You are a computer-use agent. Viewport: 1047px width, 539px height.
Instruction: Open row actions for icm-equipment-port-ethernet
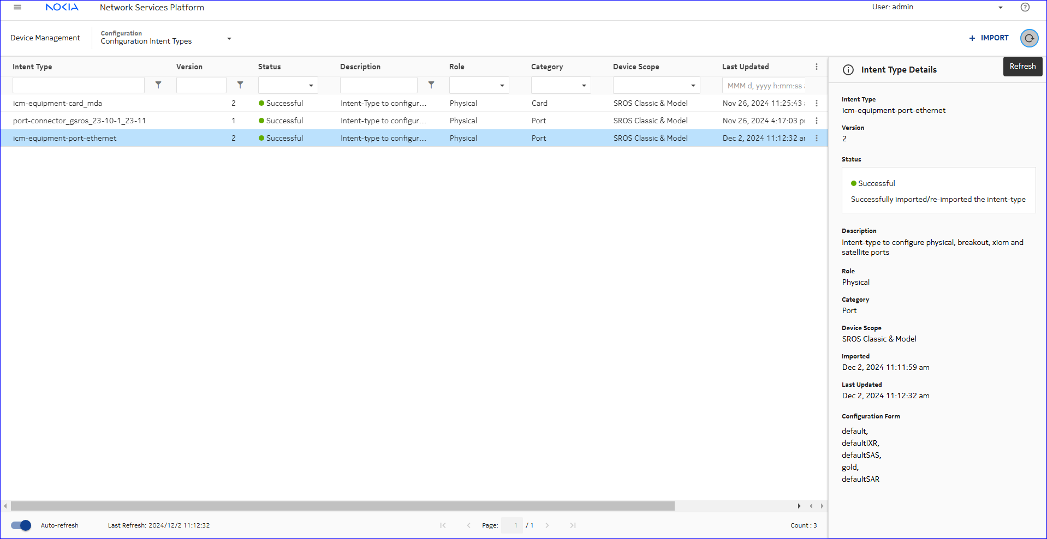pos(816,138)
